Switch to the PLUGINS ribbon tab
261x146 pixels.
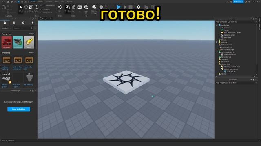coord(70,2)
